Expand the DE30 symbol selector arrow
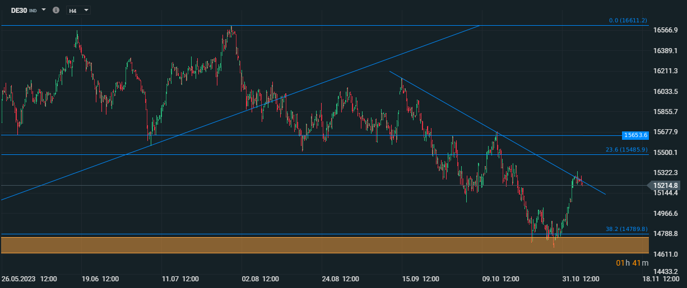687x288 pixels. pyautogui.click(x=44, y=10)
